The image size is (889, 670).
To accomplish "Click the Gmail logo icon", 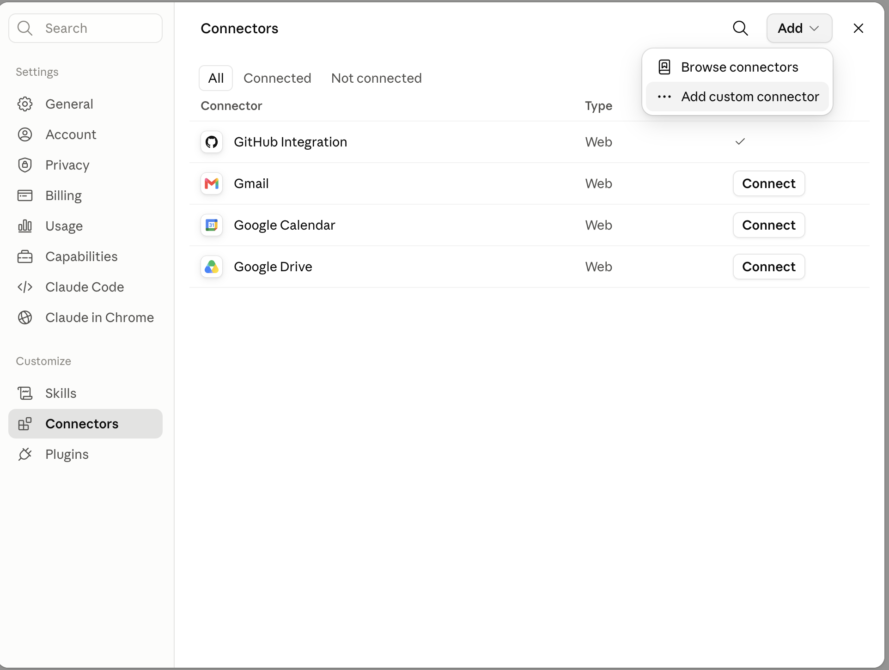I will 212,183.
